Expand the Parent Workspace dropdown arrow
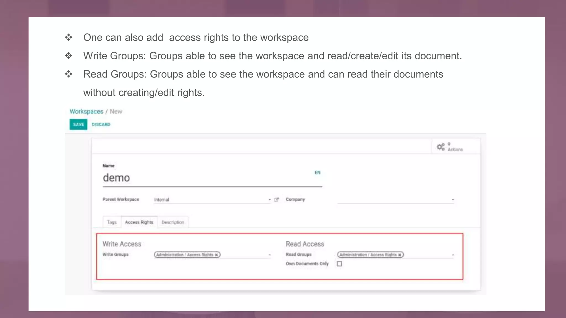This screenshot has height=318, width=566. coord(269,200)
